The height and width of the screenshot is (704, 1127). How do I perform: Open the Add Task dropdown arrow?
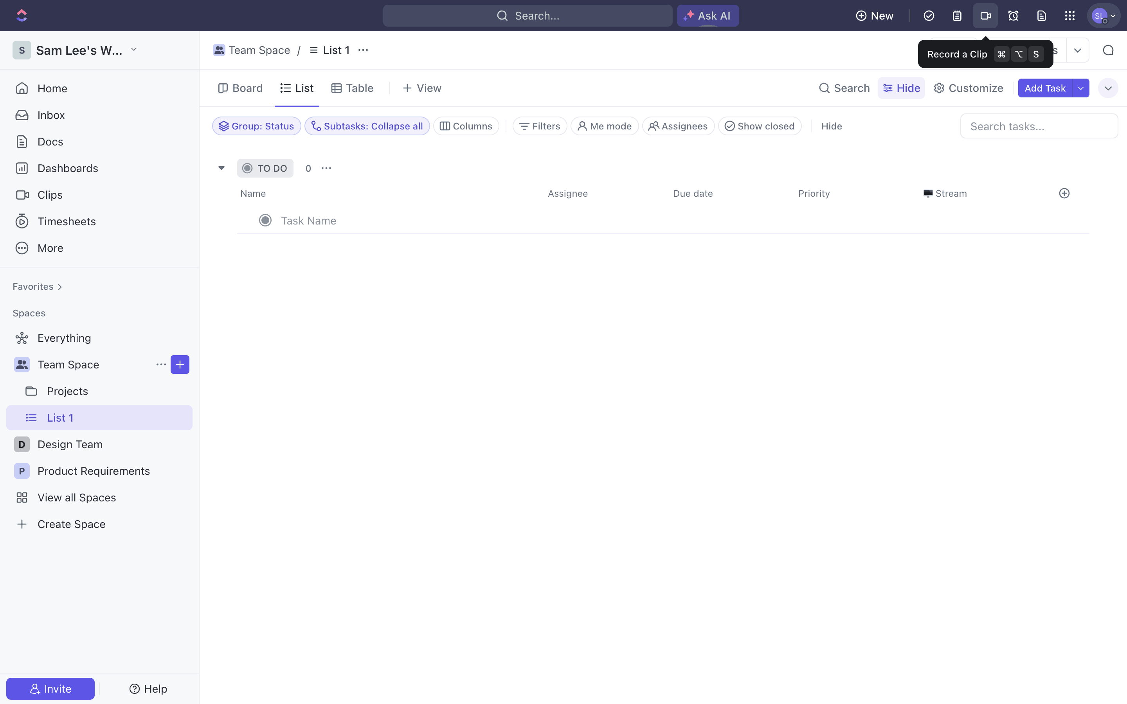(1081, 88)
